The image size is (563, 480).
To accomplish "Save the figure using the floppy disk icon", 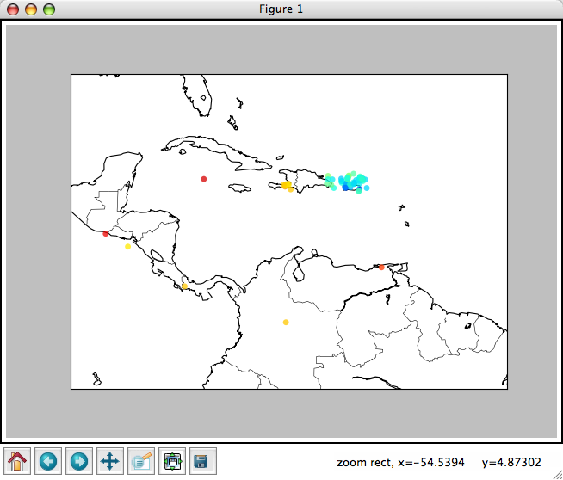I will (200, 461).
